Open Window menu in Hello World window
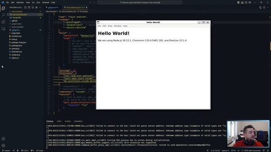Screen dimensions: 271x152 click(118, 26)
